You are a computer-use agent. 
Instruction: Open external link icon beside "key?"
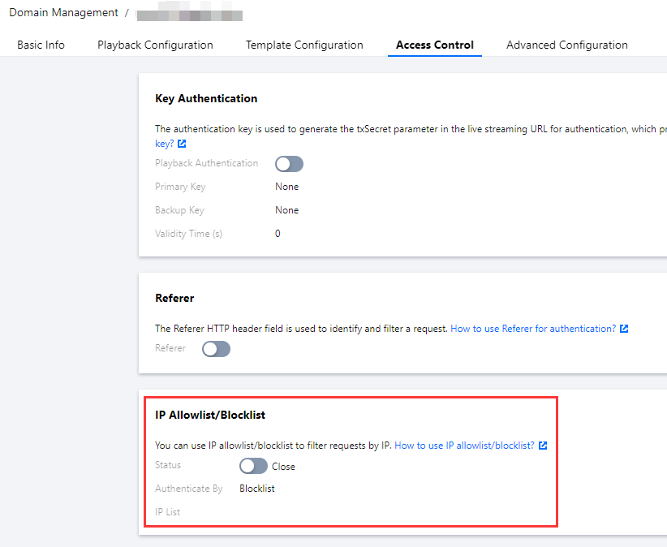click(x=182, y=144)
